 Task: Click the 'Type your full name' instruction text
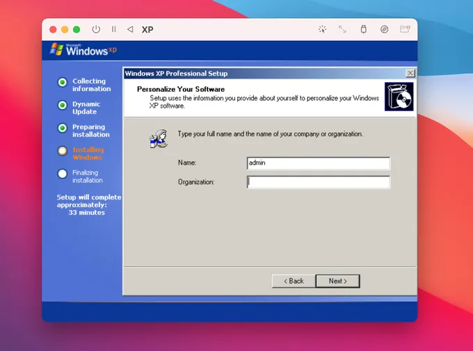(270, 134)
